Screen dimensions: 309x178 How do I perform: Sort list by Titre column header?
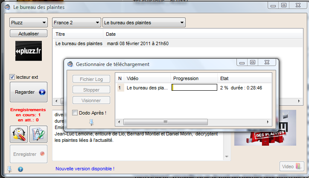tap(78, 34)
